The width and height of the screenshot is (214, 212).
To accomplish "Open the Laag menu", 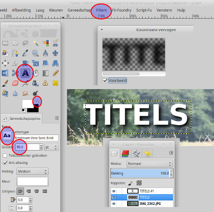I will [40, 10].
